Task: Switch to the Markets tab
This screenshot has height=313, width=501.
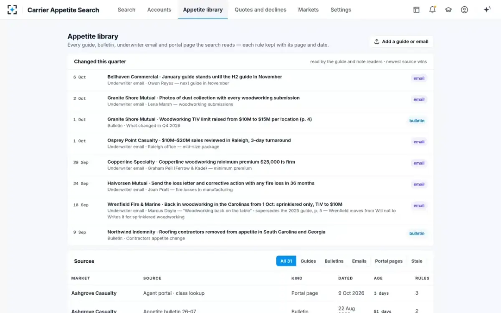Action: (x=308, y=10)
